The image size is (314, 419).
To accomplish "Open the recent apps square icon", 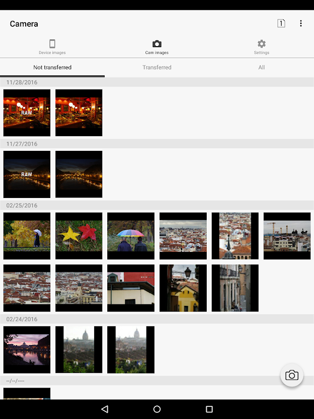I will point(209,409).
